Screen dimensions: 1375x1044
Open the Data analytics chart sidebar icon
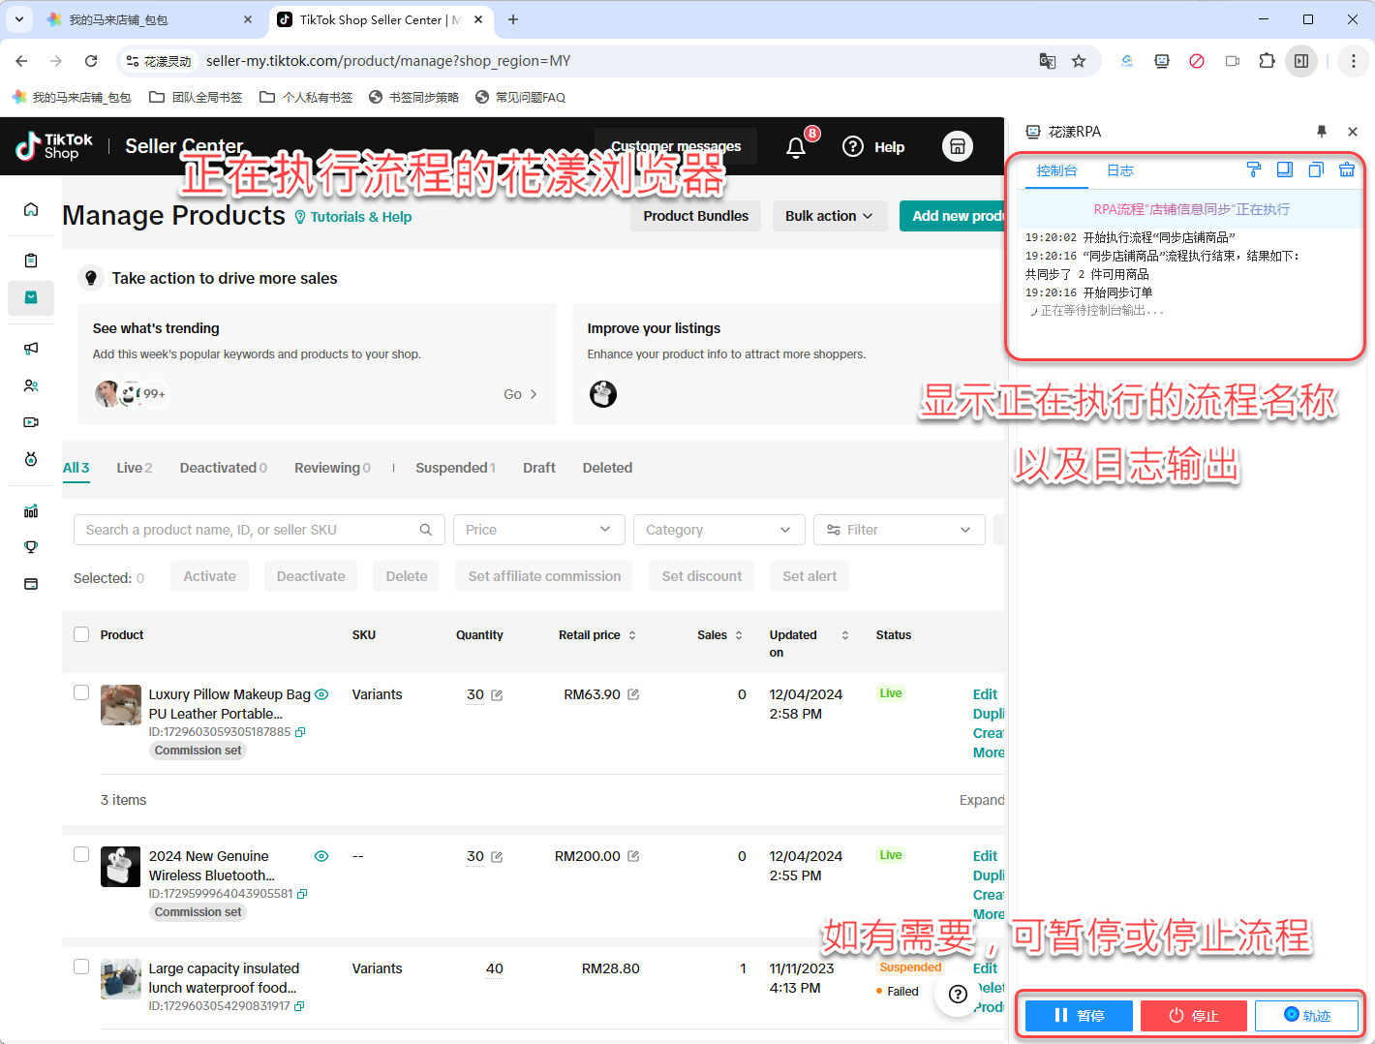click(31, 510)
